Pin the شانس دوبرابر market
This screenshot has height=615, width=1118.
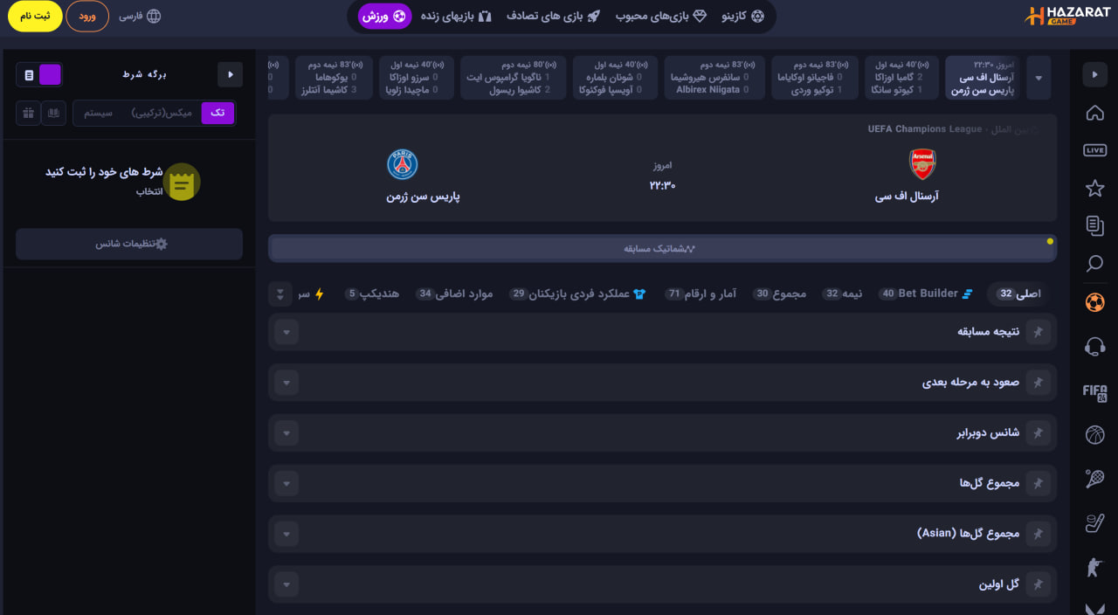[x=1039, y=432]
